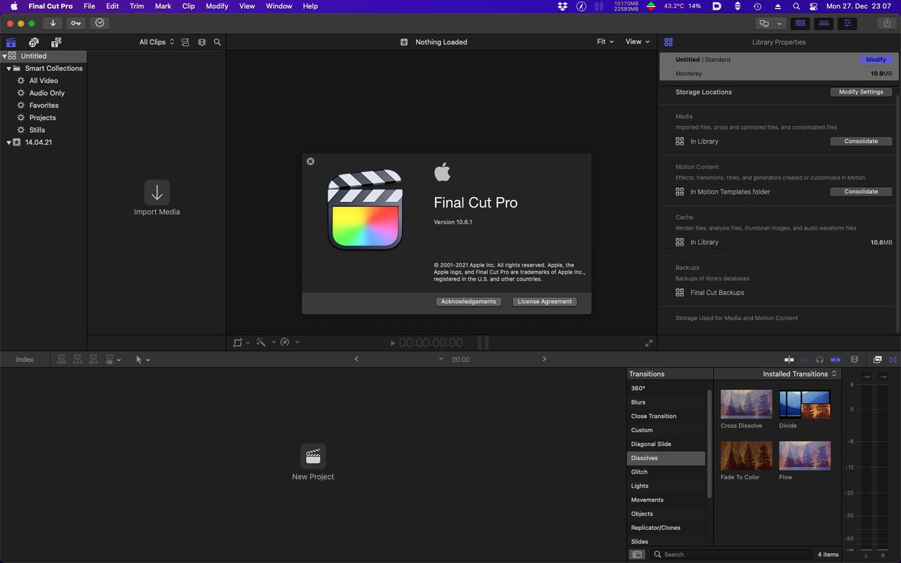Open the timeline Index
Viewport: 901px width, 563px height.
[25, 360]
